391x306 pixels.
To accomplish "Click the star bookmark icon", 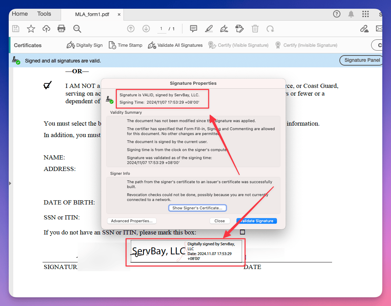I will pos(31,29).
